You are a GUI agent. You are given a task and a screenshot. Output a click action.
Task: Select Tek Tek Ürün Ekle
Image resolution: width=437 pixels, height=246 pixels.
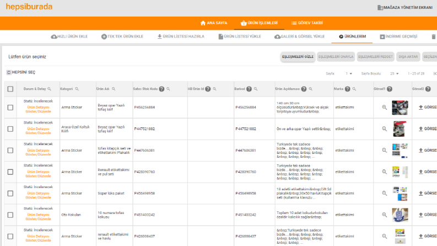coord(122,36)
